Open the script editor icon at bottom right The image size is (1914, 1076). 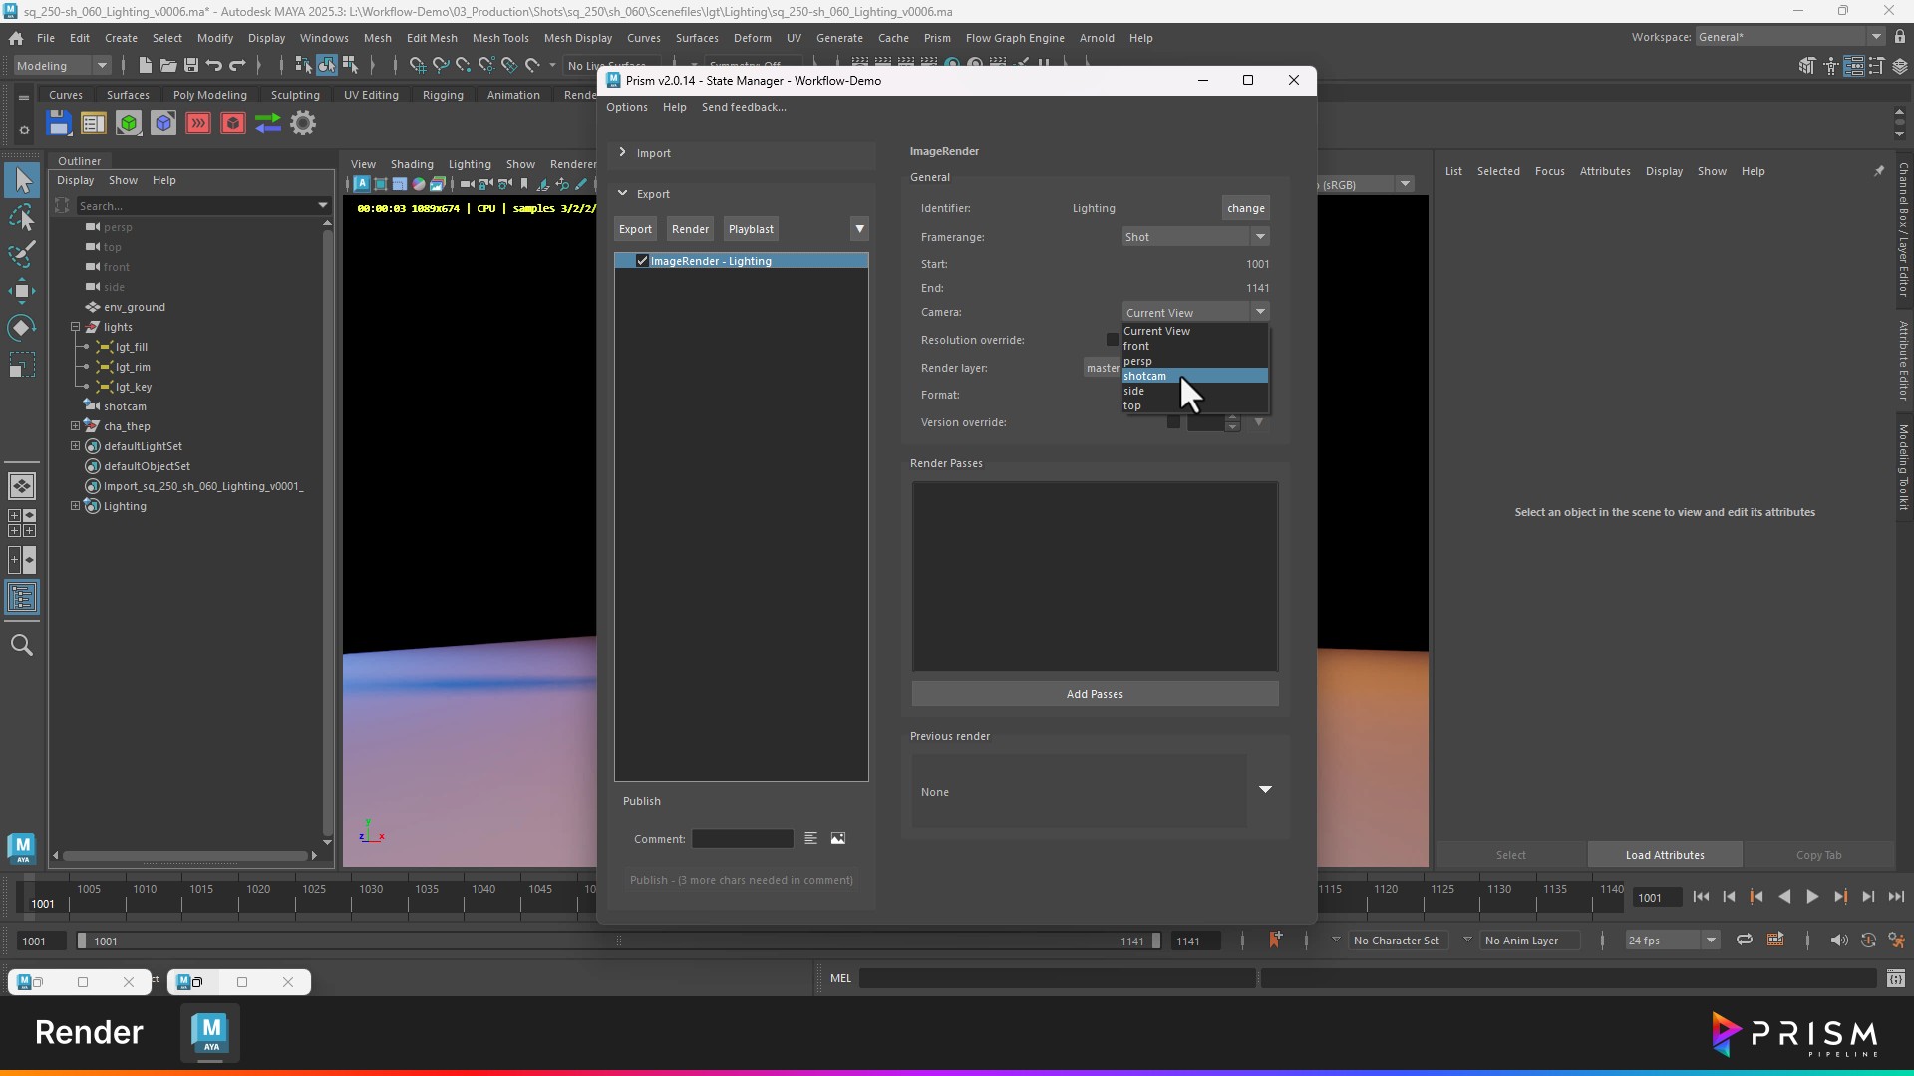pos(1896,978)
